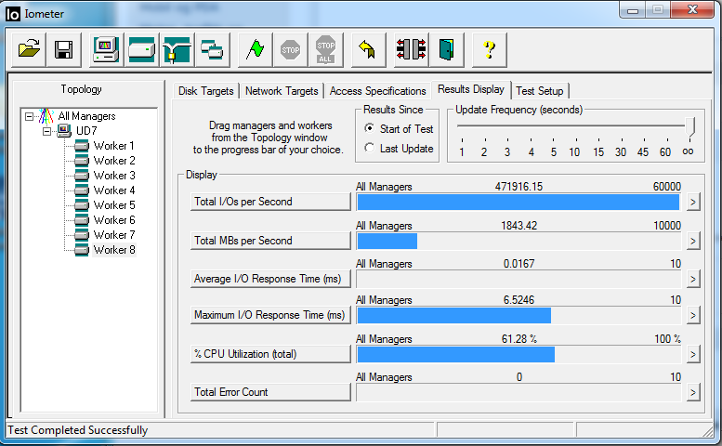Select Worker 3 in the topology tree
Viewport: 722px width, 446px height.
pos(114,176)
